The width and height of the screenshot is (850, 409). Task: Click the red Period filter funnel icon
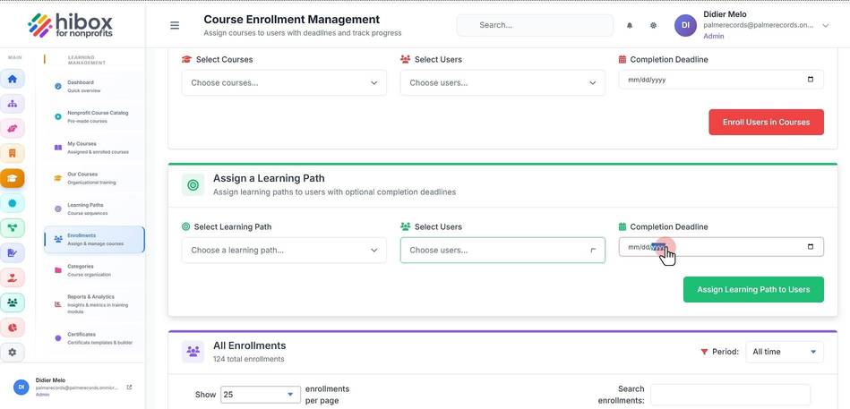[704, 352]
